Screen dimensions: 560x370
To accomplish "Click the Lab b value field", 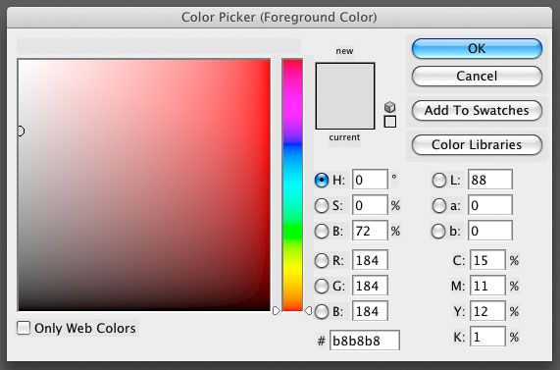I will click(490, 231).
